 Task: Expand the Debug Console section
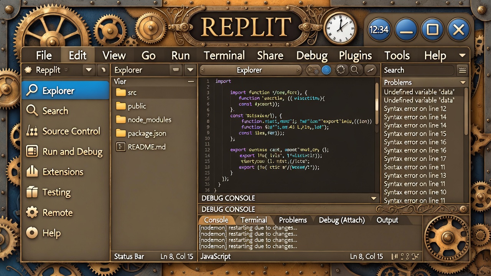[x=373, y=198]
